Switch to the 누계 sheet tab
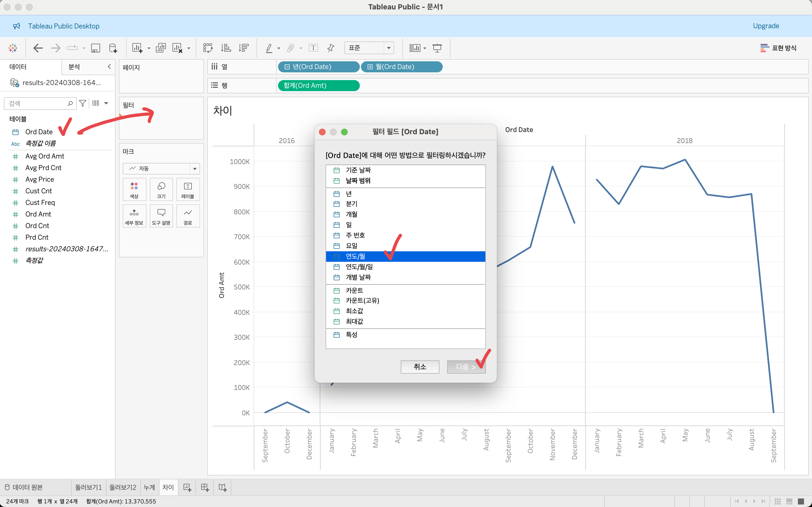 pyautogui.click(x=149, y=487)
